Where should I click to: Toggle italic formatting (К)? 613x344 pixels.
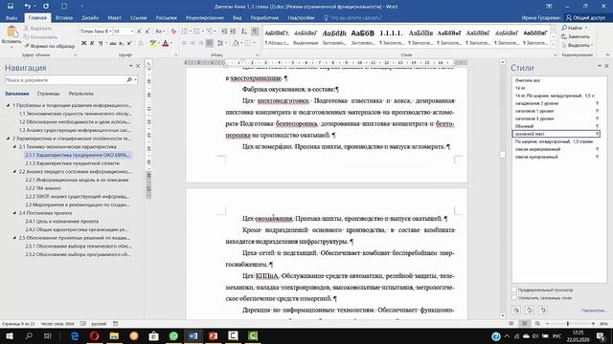coord(92,43)
